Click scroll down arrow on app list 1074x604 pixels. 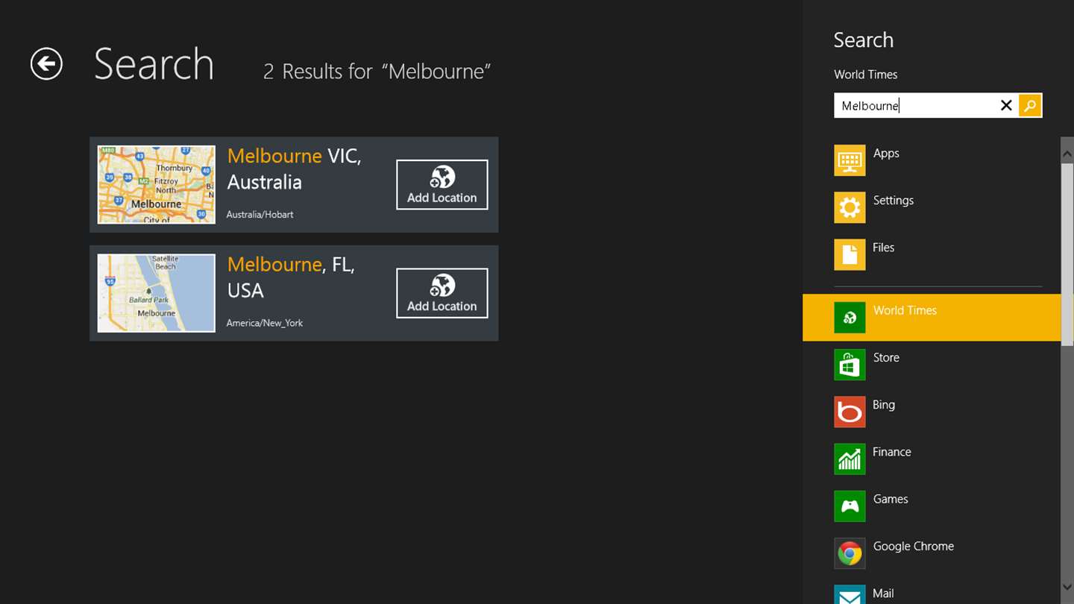point(1067,586)
